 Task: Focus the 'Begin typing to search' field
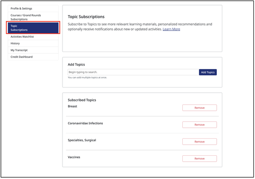(x=133, y=72)
